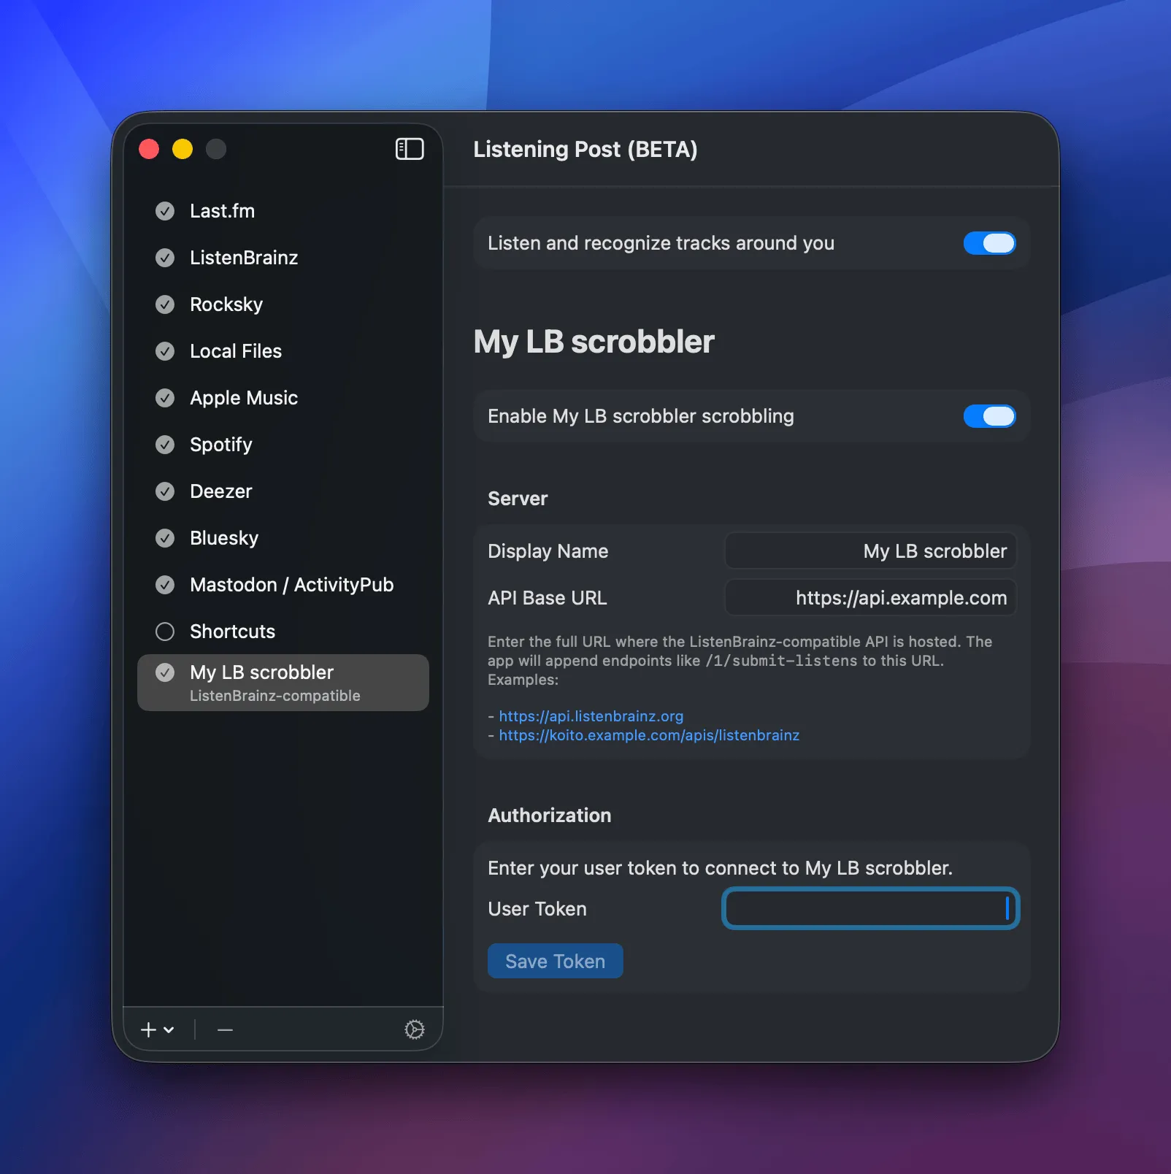Enable the Shortcuts service checkmark

(164, 632)
